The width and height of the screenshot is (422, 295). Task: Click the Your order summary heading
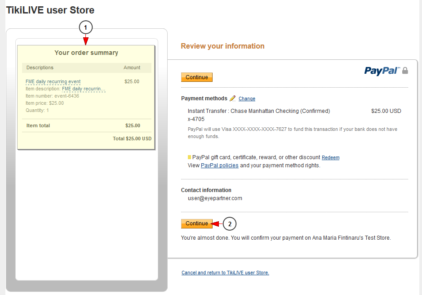[86, 53]
